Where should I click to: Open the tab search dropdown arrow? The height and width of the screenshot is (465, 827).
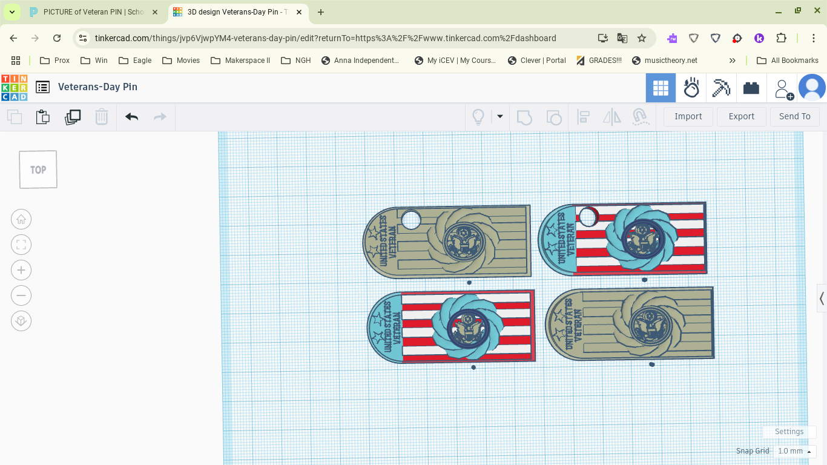coord(12,12)
